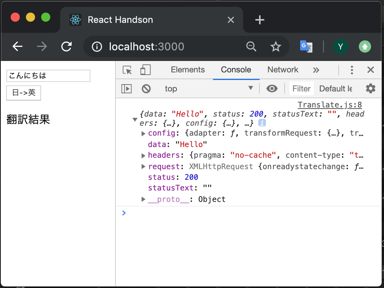Reload the page
Screen dimensions: 384x288
pos(66,46)
